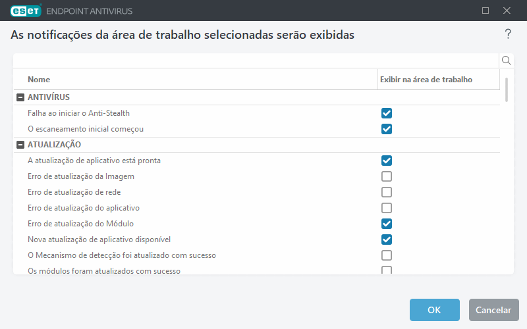Select row O Mecanismo de detecção foi atualizado
This screenshot has height=329, width=527.
[257, 255]
